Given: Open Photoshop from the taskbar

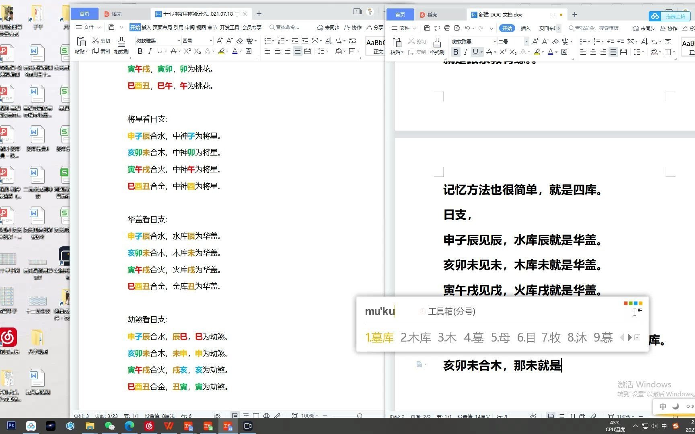Looking at the screenshot, I should click(11, 426).
